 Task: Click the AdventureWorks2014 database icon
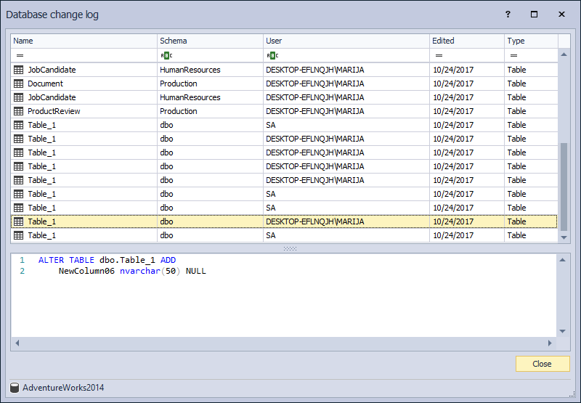coord(15,388)
